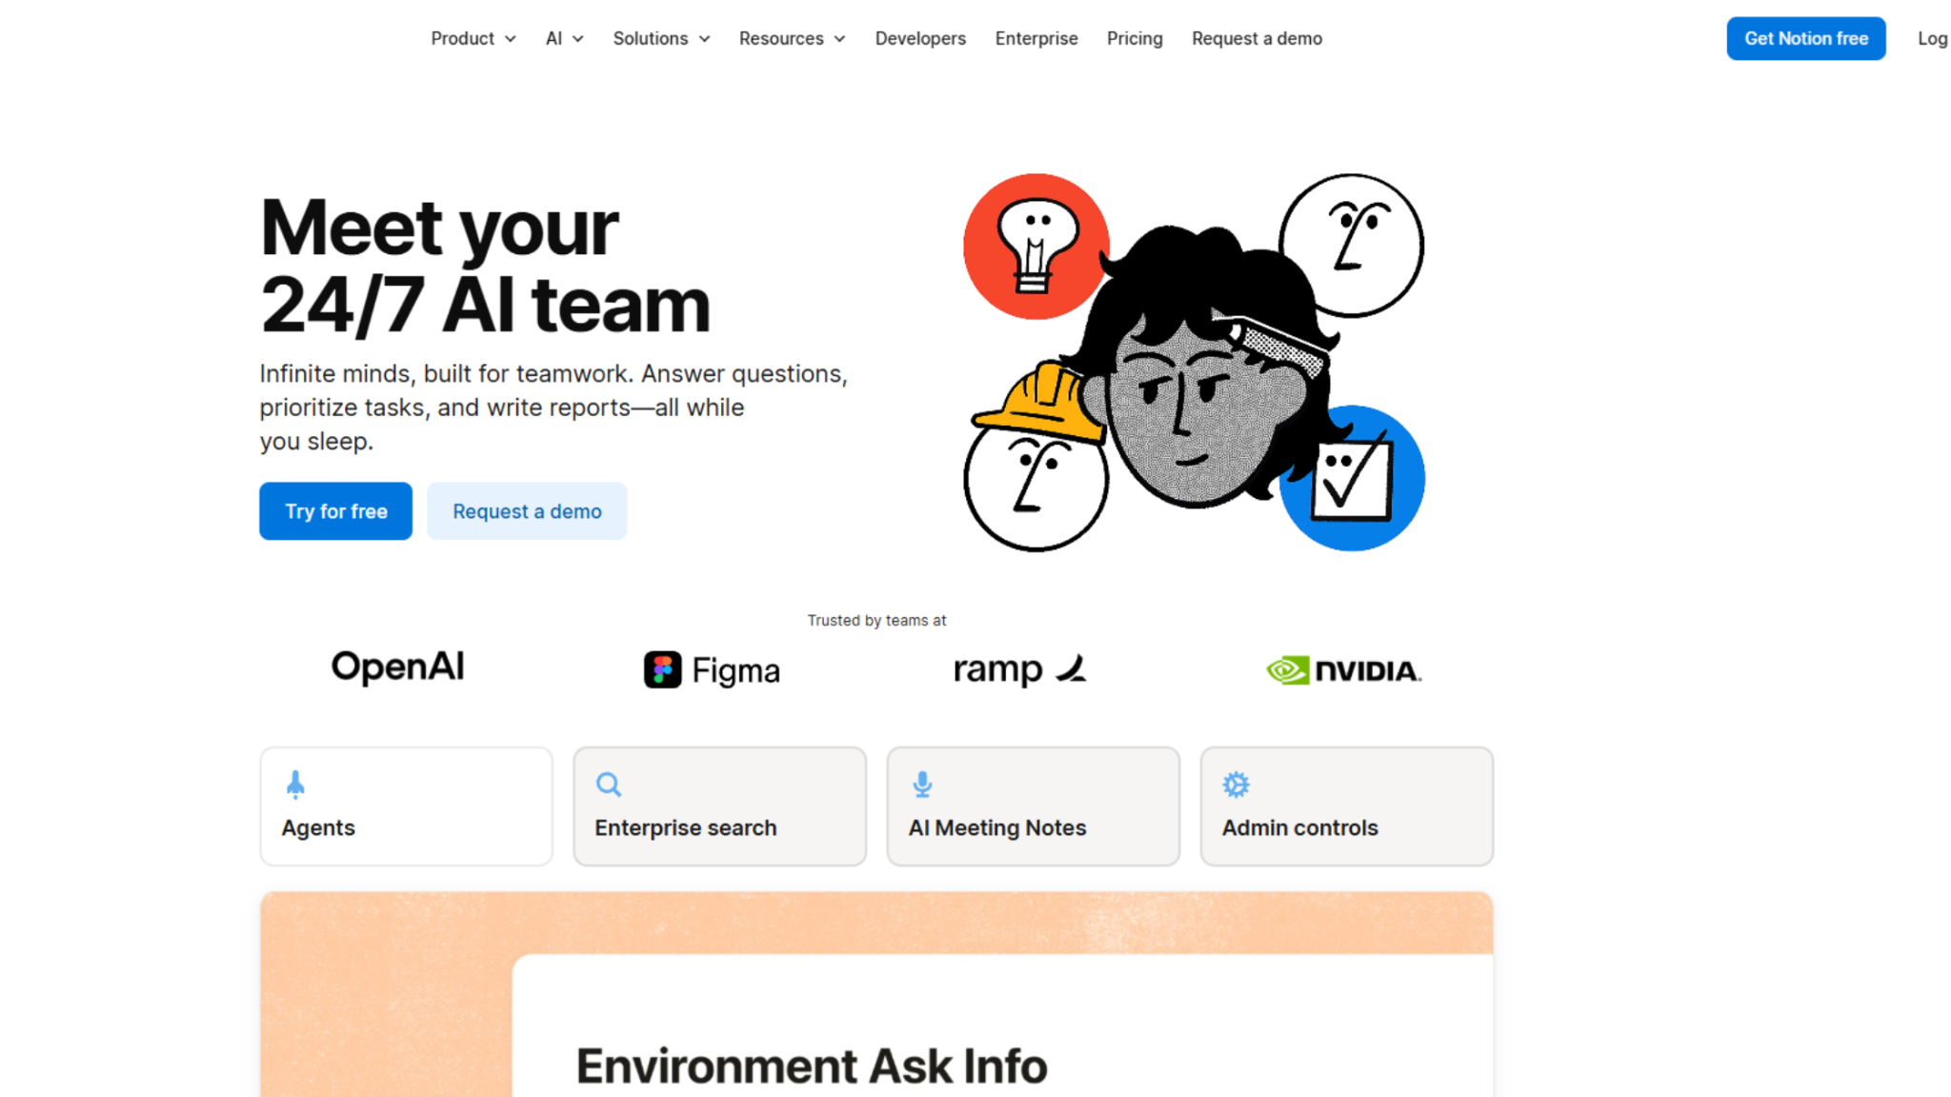The width and height of the screenshot is (1951, 1097).
Task: Click the Environment Ask Info preview heading
Action: point(812,1066)
